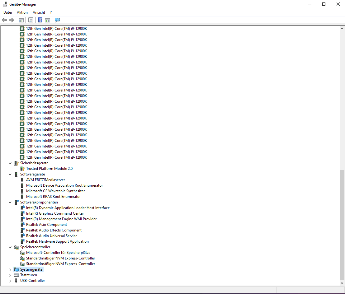Select the Tastaturen label
The height and width of the screenshot is (294, 345).
[x=29, y=275]
